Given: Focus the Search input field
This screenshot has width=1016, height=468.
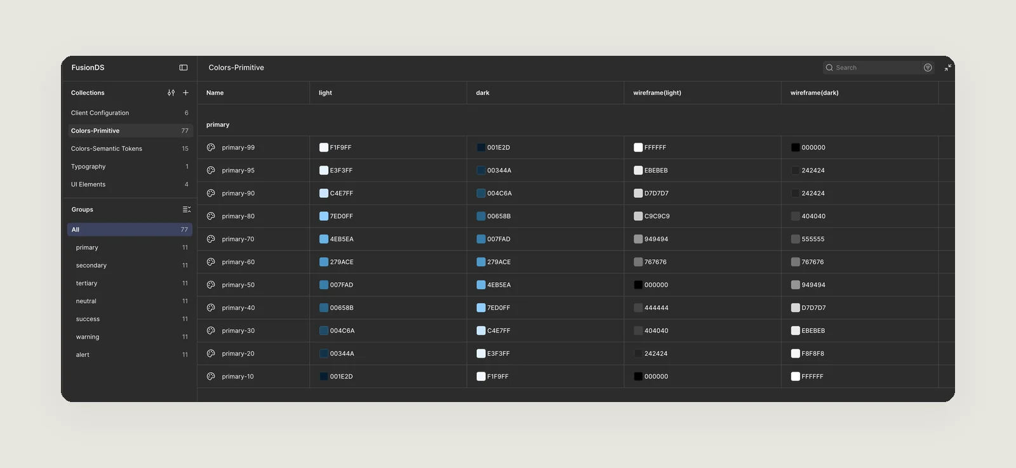Looking at the screenshot, I should pos(878,68).
